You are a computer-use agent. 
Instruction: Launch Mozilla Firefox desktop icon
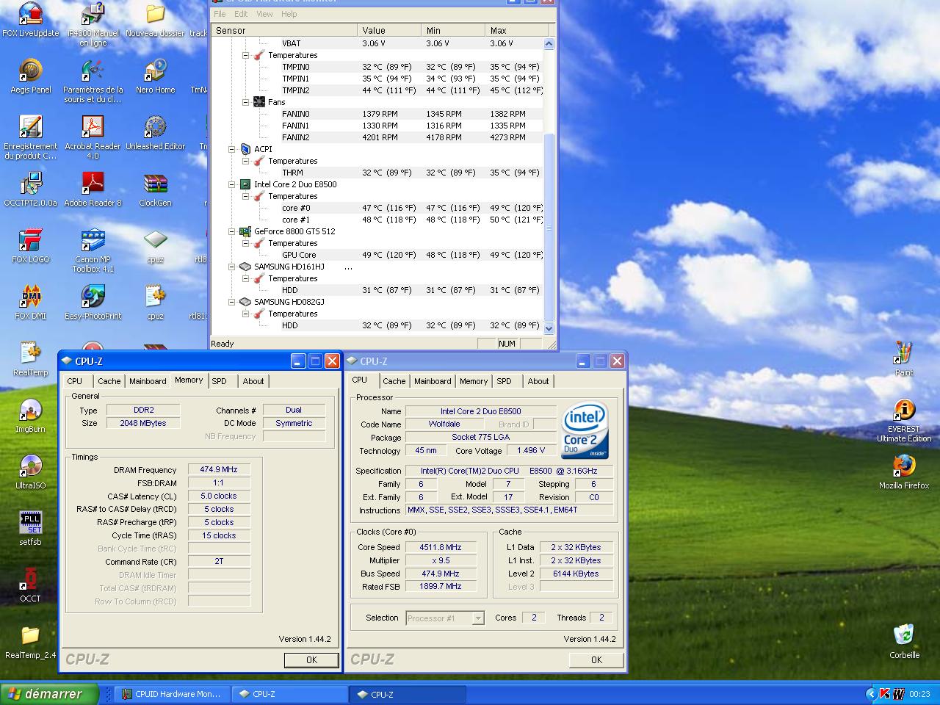904,472
